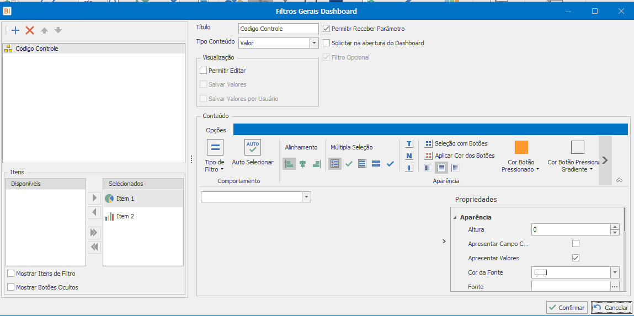Move all items right with the double arrow

coord(94,232)
